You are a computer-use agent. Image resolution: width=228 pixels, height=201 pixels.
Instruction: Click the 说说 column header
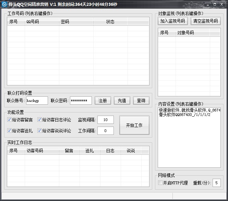click(131, 151)
